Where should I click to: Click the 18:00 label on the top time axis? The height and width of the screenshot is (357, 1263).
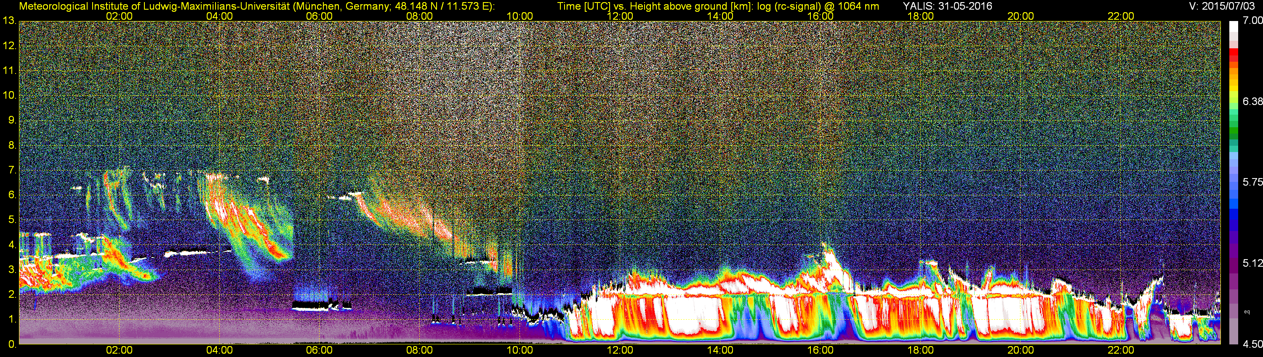pos(920,16)
